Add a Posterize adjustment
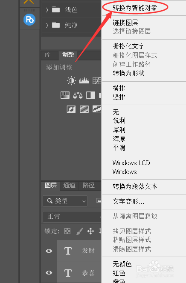The width and height of the screenshot is (186, 283). pyautogui.click(x=84, y=109)
